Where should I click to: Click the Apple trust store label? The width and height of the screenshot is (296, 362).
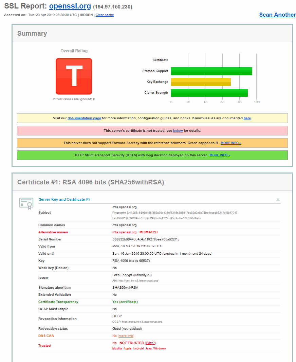point(127,349)
